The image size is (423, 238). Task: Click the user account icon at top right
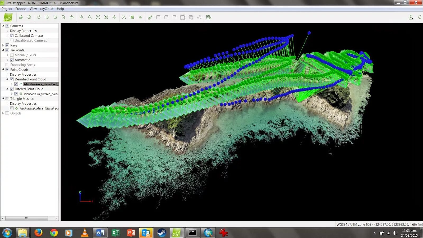pyautogui.click(x=411, y=17)
